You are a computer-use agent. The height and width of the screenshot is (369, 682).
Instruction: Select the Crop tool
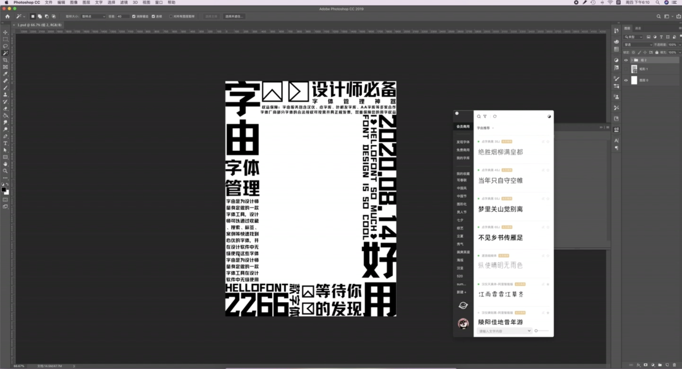[5, 60]
